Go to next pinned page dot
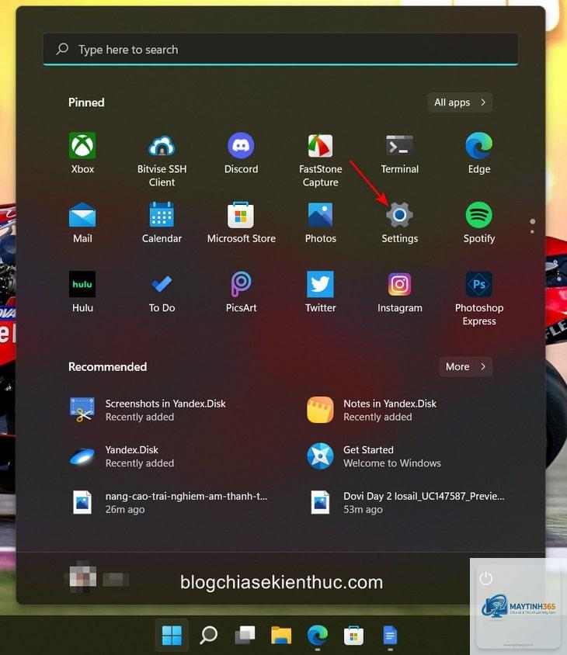The image size is (567, 655). tap(532, 231)
